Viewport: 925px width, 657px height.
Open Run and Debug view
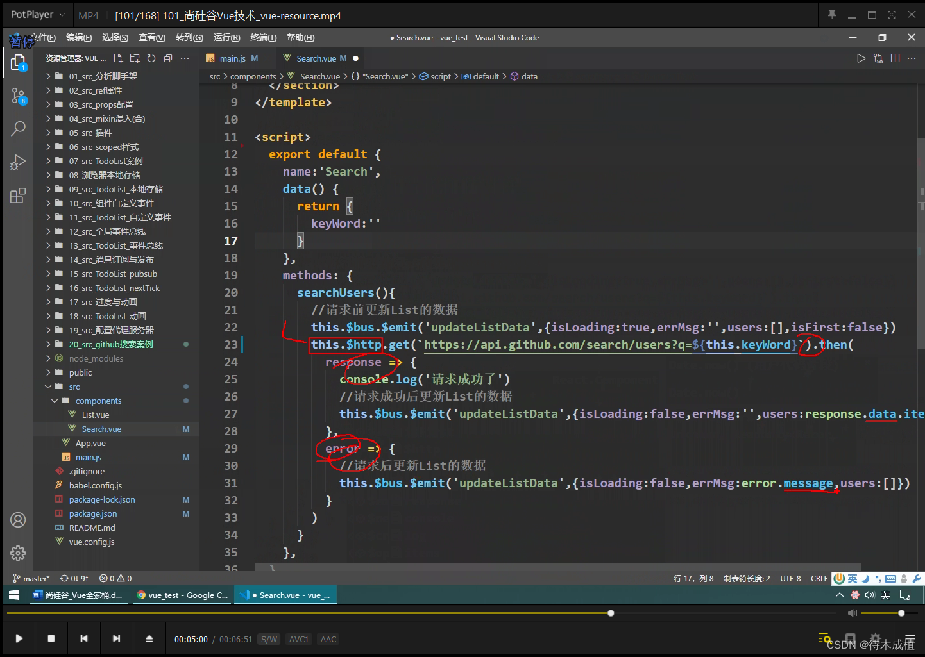[18, 162]
